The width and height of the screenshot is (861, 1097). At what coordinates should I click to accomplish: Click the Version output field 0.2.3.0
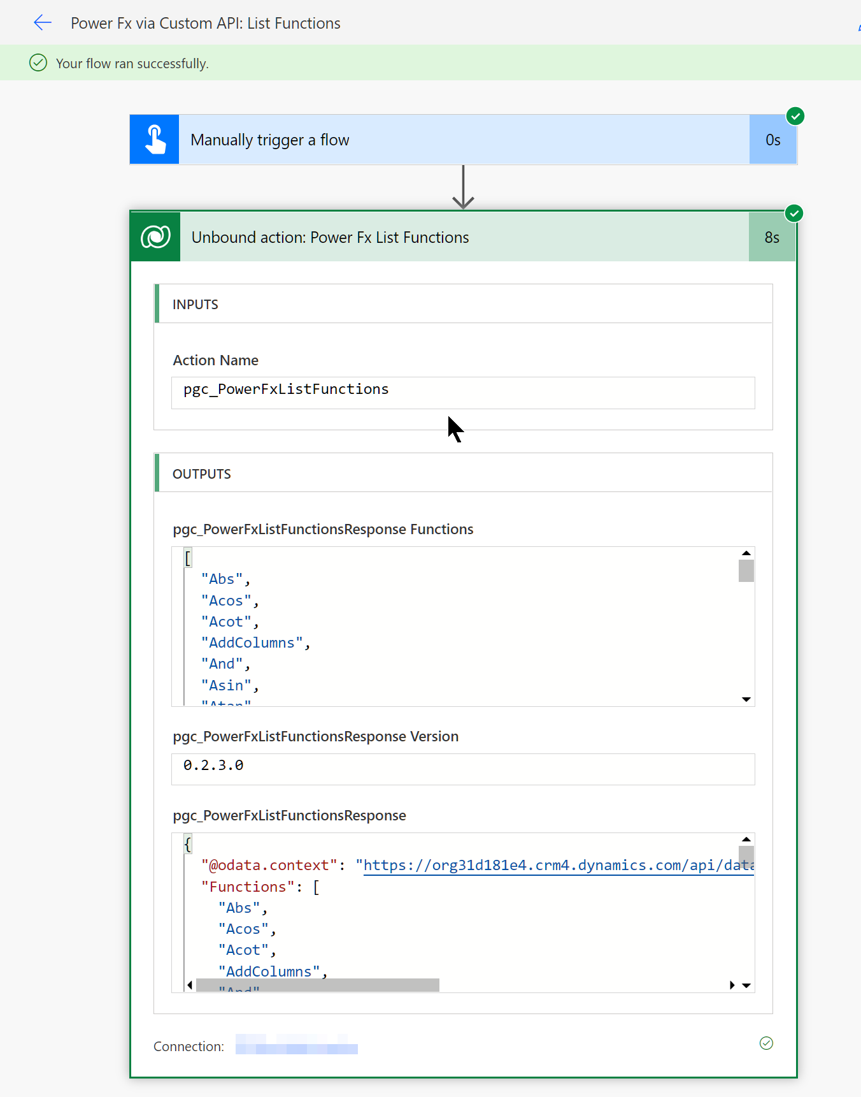463,769
